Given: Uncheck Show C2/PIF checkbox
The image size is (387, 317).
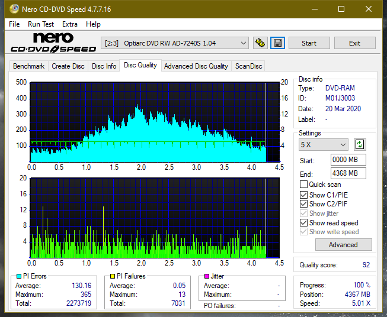Looking at the screenshot, I should (x=303, y=204).
